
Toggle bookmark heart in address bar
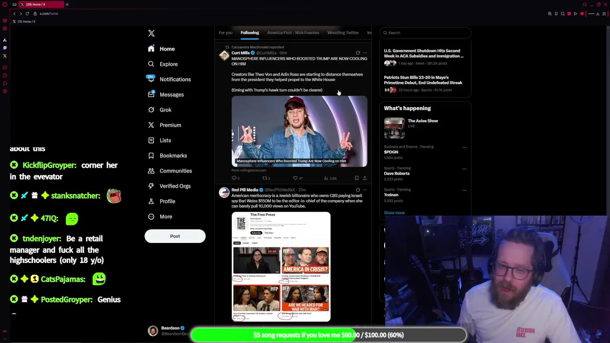(x=582, y=13)
